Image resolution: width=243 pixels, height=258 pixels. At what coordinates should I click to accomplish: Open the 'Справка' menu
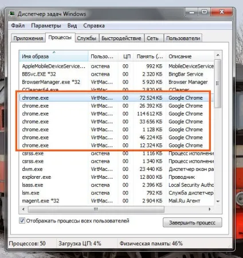pyautogui.click(x=94, y=26)
